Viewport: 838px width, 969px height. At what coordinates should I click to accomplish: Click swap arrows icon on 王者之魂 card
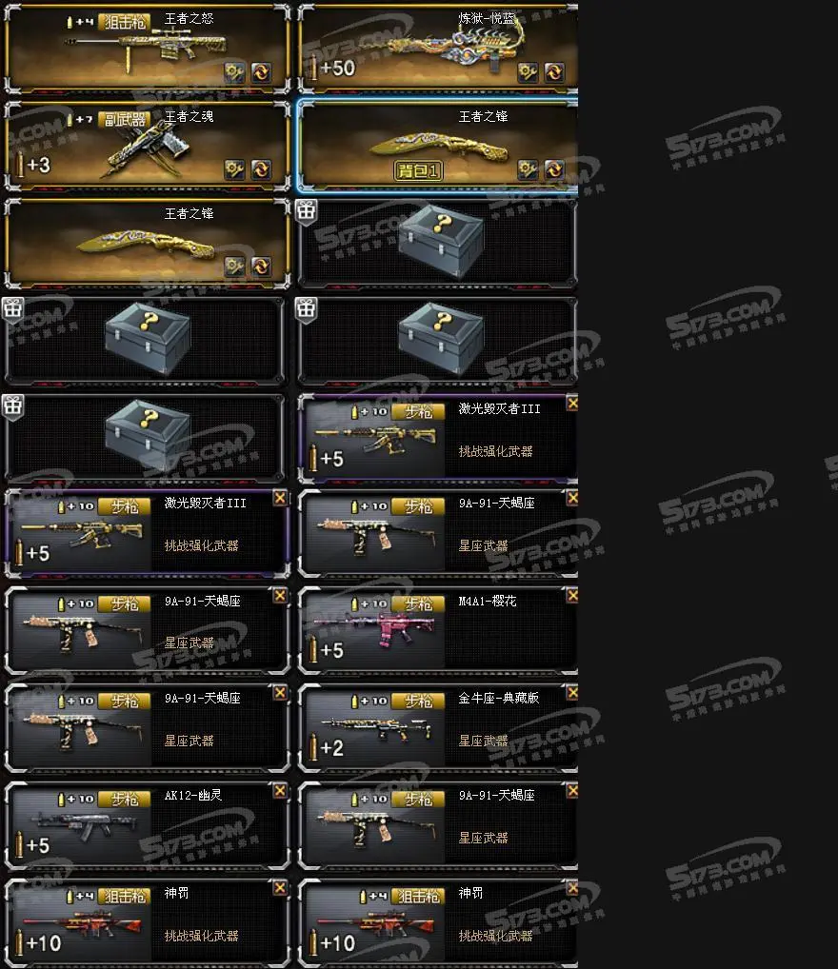(261, 169)
